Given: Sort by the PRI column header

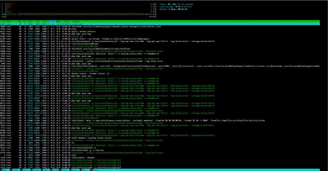Looking at the screenshot, I should coord(19,22).
